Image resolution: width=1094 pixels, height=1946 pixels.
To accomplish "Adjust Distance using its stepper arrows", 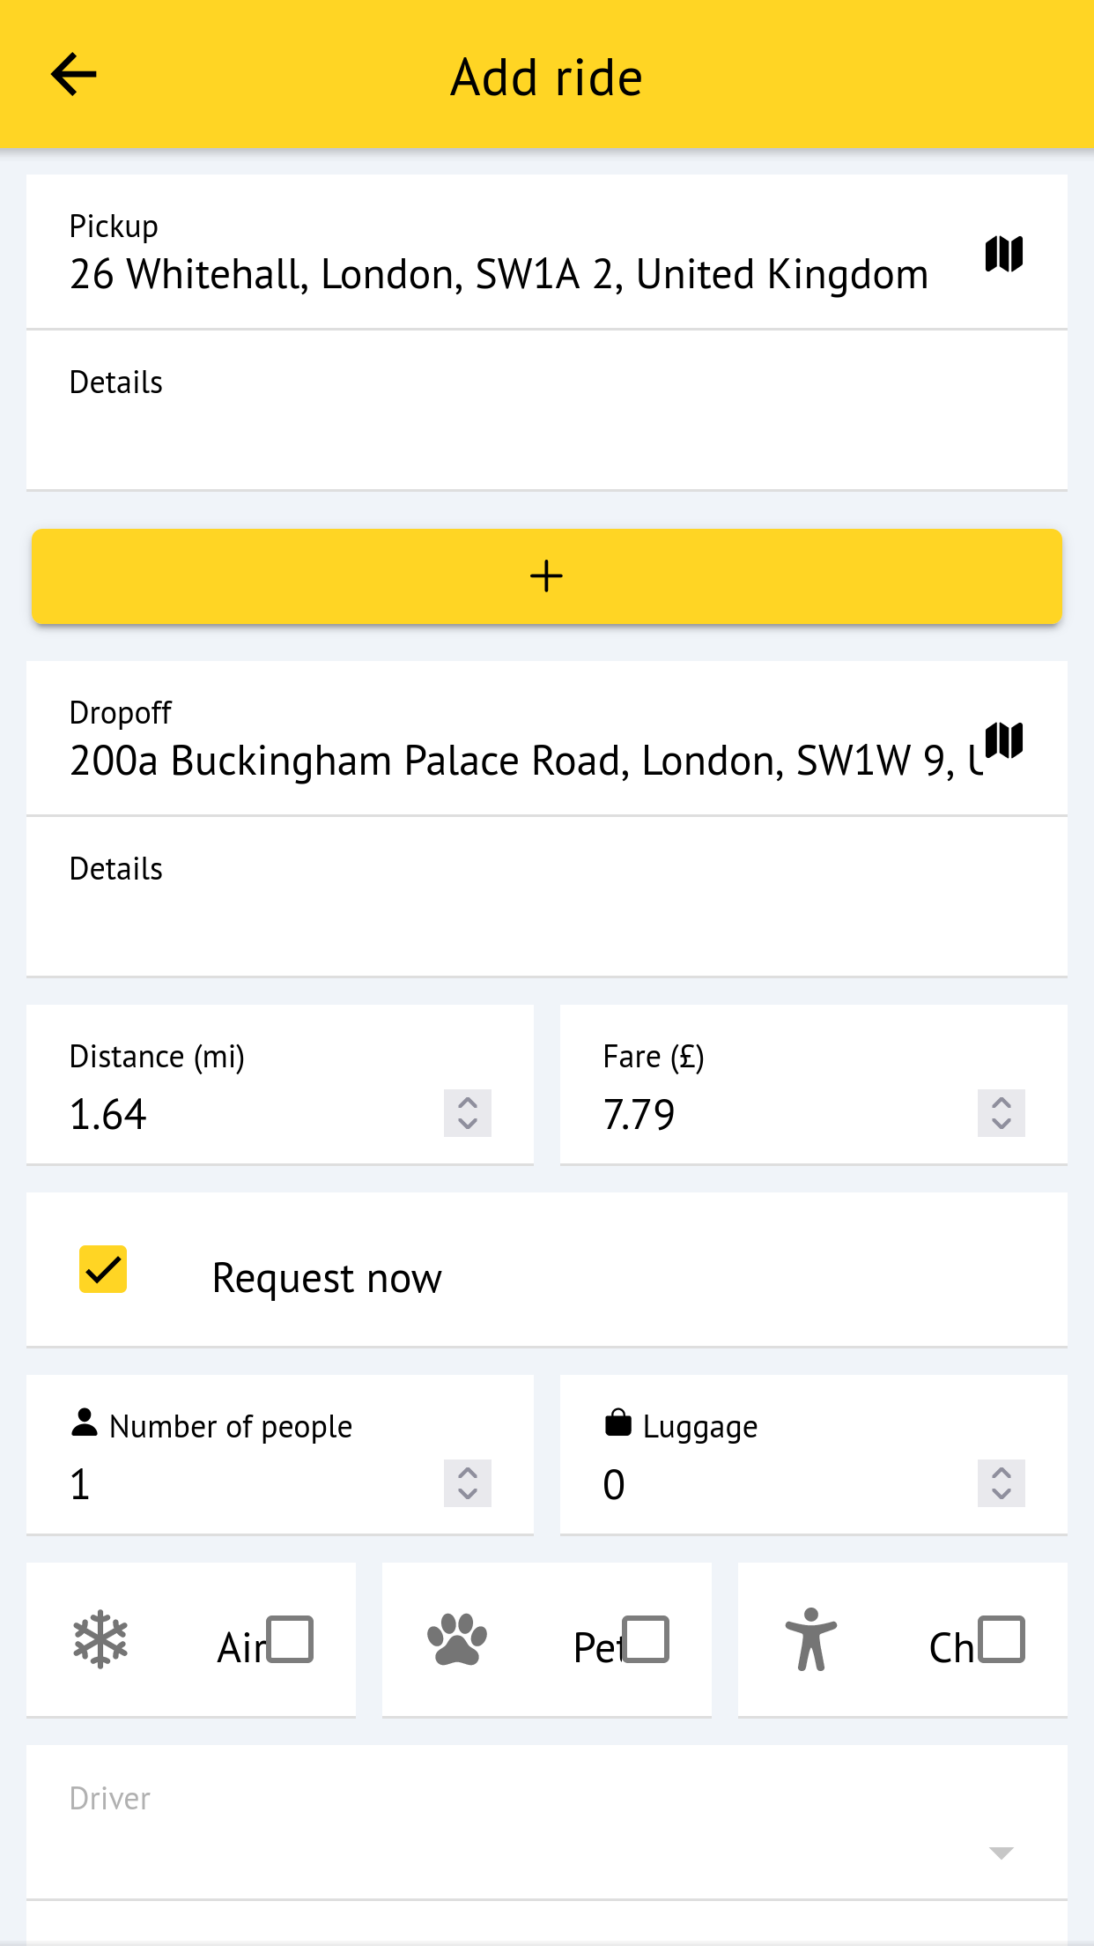I will 468,1113.
